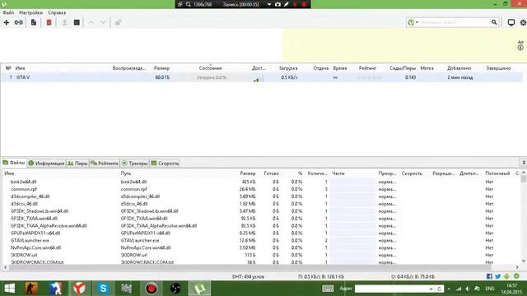
Task: Click horizontal scrollbar right arrow
Action: click(518, 267)
